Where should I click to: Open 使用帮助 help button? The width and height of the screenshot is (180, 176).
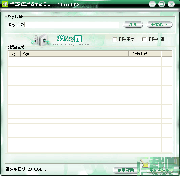pos(126,170)
